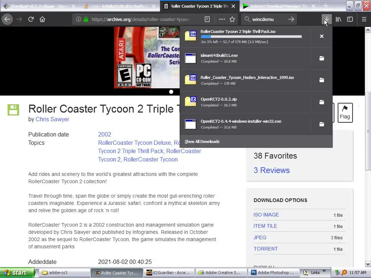371x278 pixels.
Task: Click the ISO download progress bar
Action: 251,37
